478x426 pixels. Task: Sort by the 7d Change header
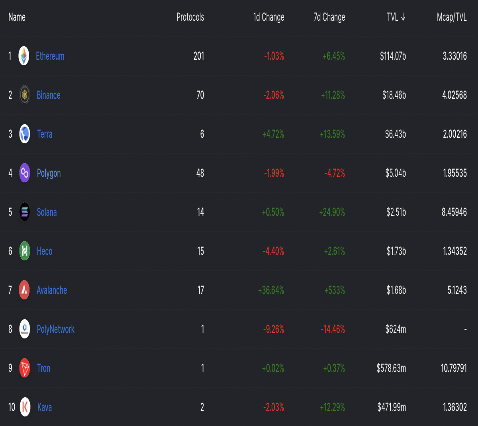pos(329,17)
